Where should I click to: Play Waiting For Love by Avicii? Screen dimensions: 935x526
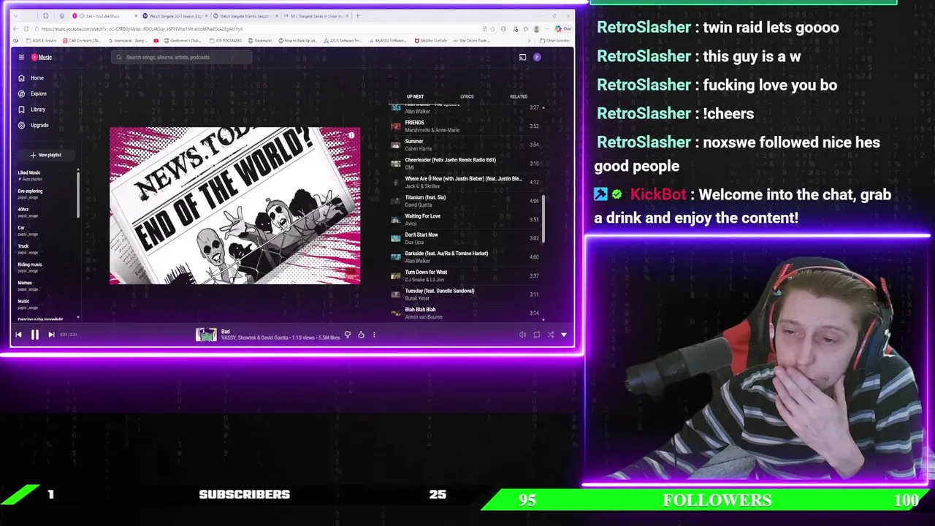(x=465, y=219)
